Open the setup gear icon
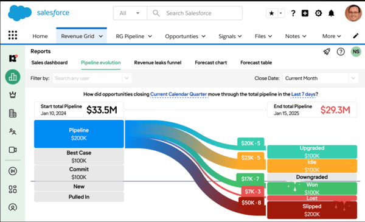This screenshot has width=365, height=222. click(318, 13)
